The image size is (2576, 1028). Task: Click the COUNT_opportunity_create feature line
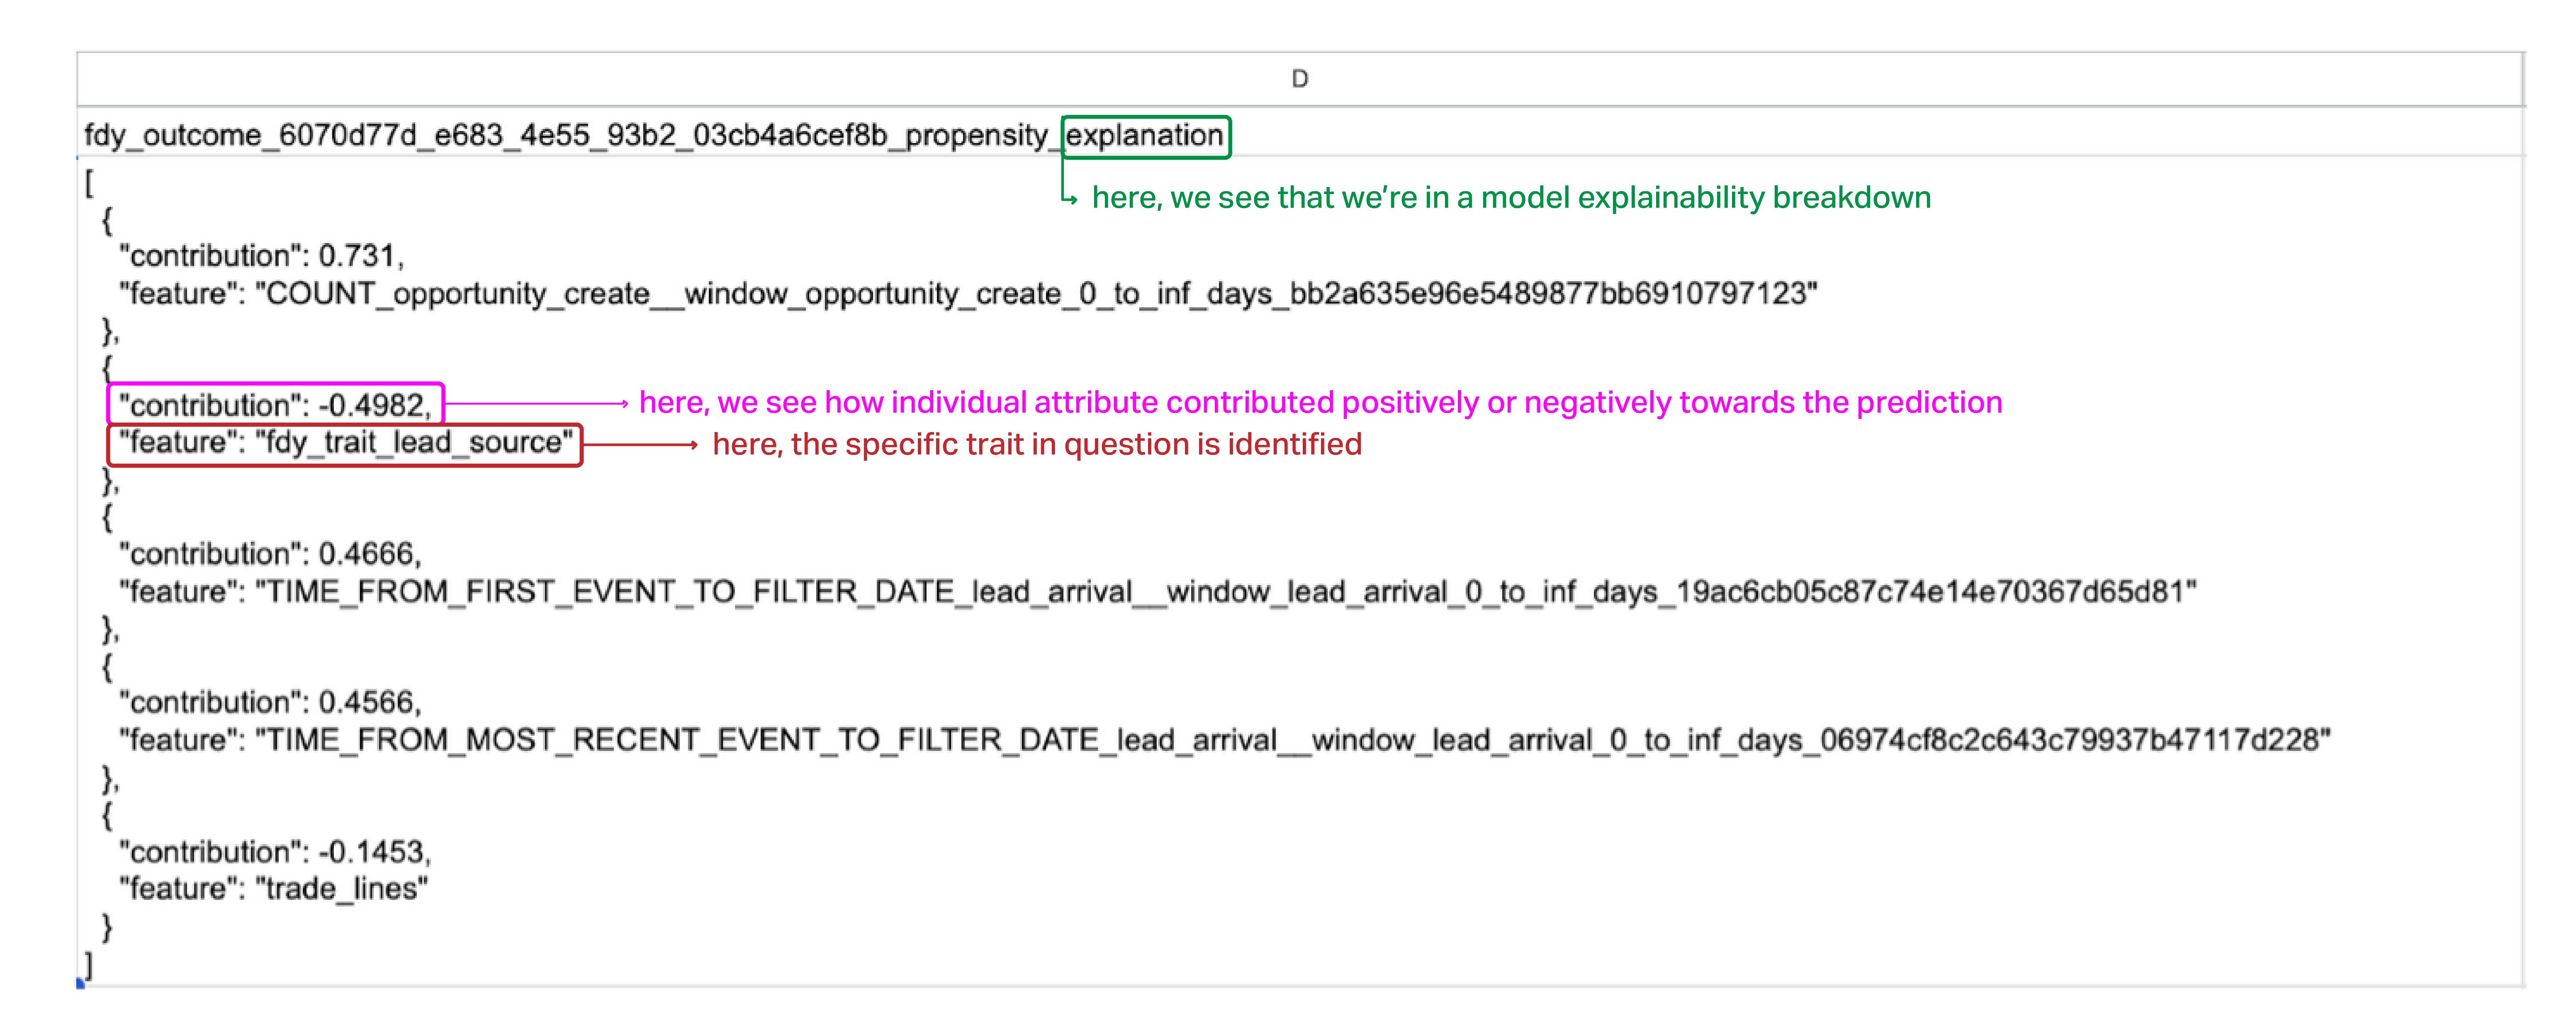click(967, 294)
